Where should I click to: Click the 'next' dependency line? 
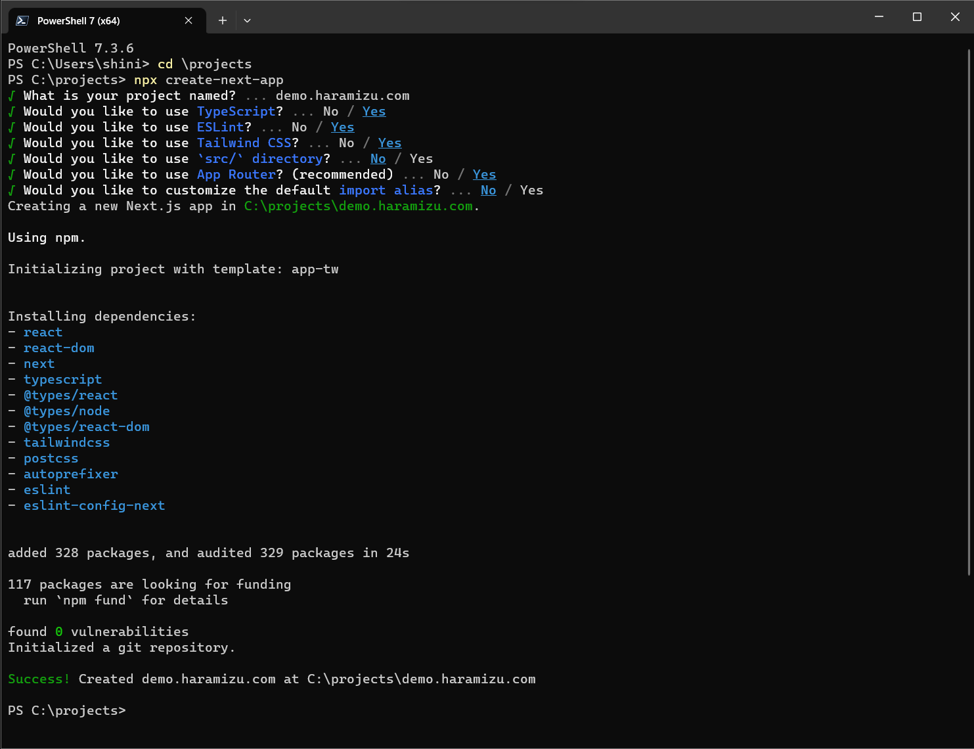tap(39, 364)
